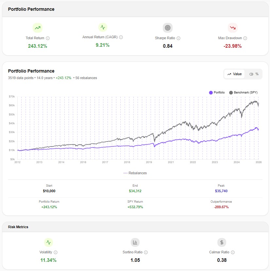
Task: Click the Sortino Ratio bar-chart icon
Action: (x=135, y=242)
